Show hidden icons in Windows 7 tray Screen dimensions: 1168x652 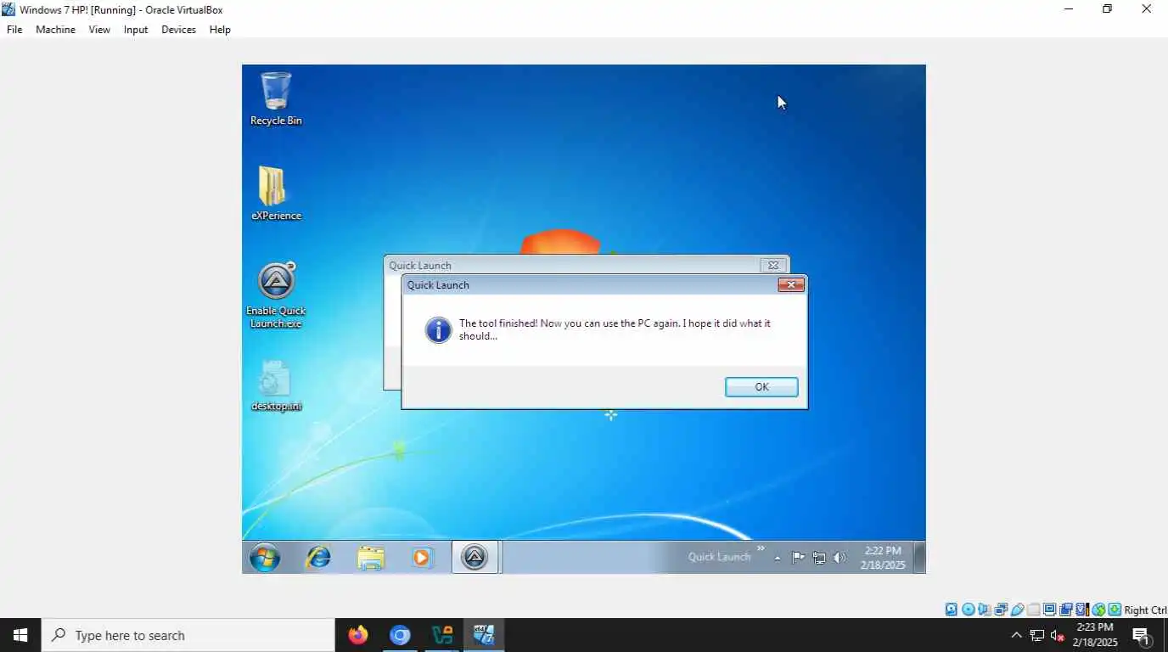(x=778, y=558)
